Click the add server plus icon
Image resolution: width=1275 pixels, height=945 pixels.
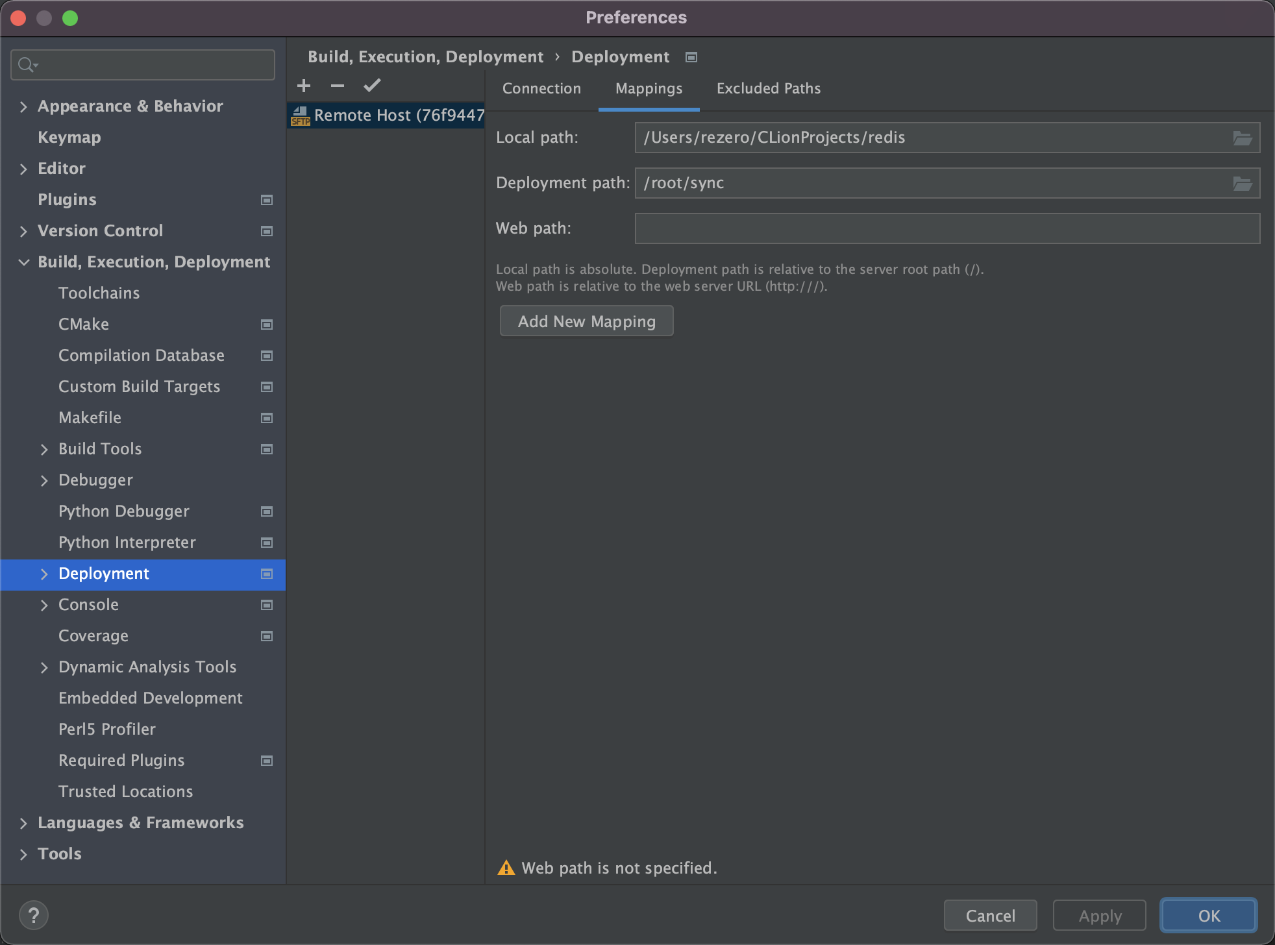304,86
